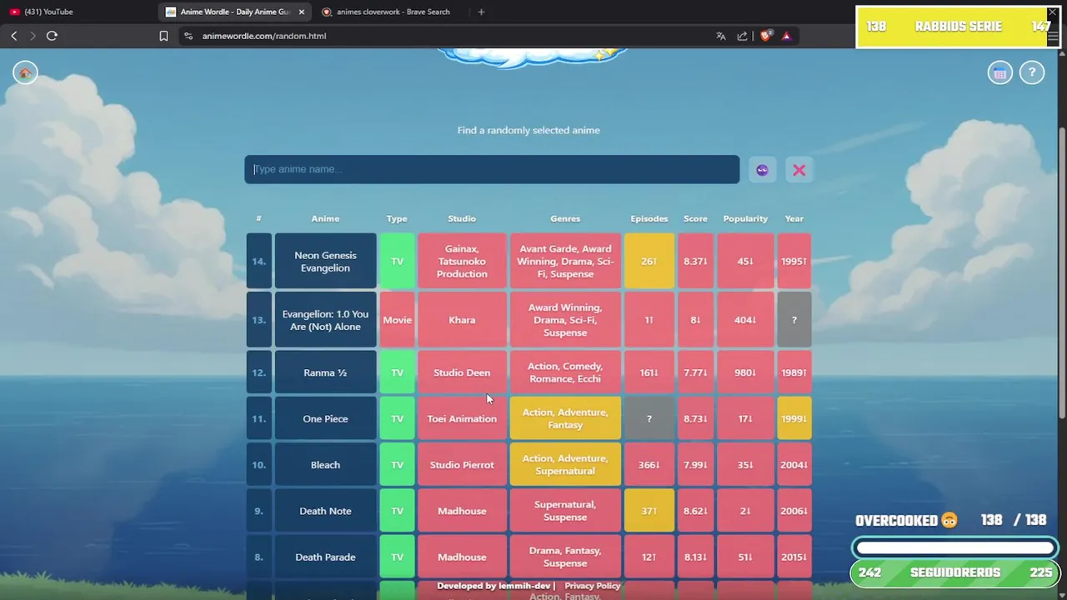
Task: Click the Studio Deen cell
Action: (462, 372)
